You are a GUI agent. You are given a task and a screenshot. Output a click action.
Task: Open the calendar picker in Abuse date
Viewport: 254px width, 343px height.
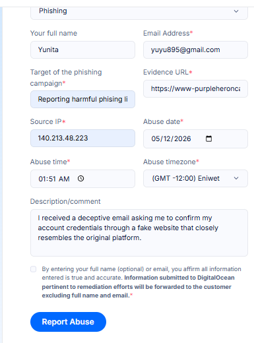click(x=208, y=139)
